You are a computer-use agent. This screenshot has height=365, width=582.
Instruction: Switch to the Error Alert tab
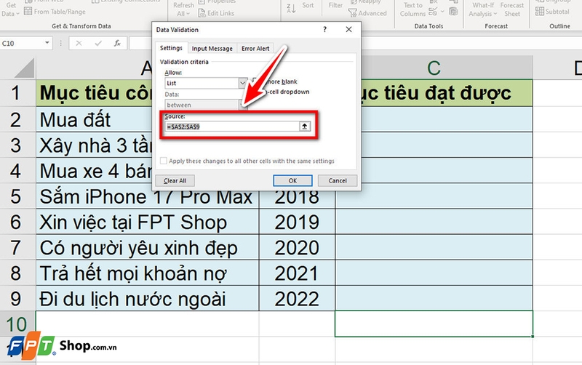click(255, 49)
